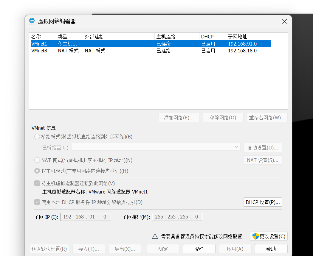
Task: Click VMnet8 type cell NAT 模式
Action: coord(68,51)
